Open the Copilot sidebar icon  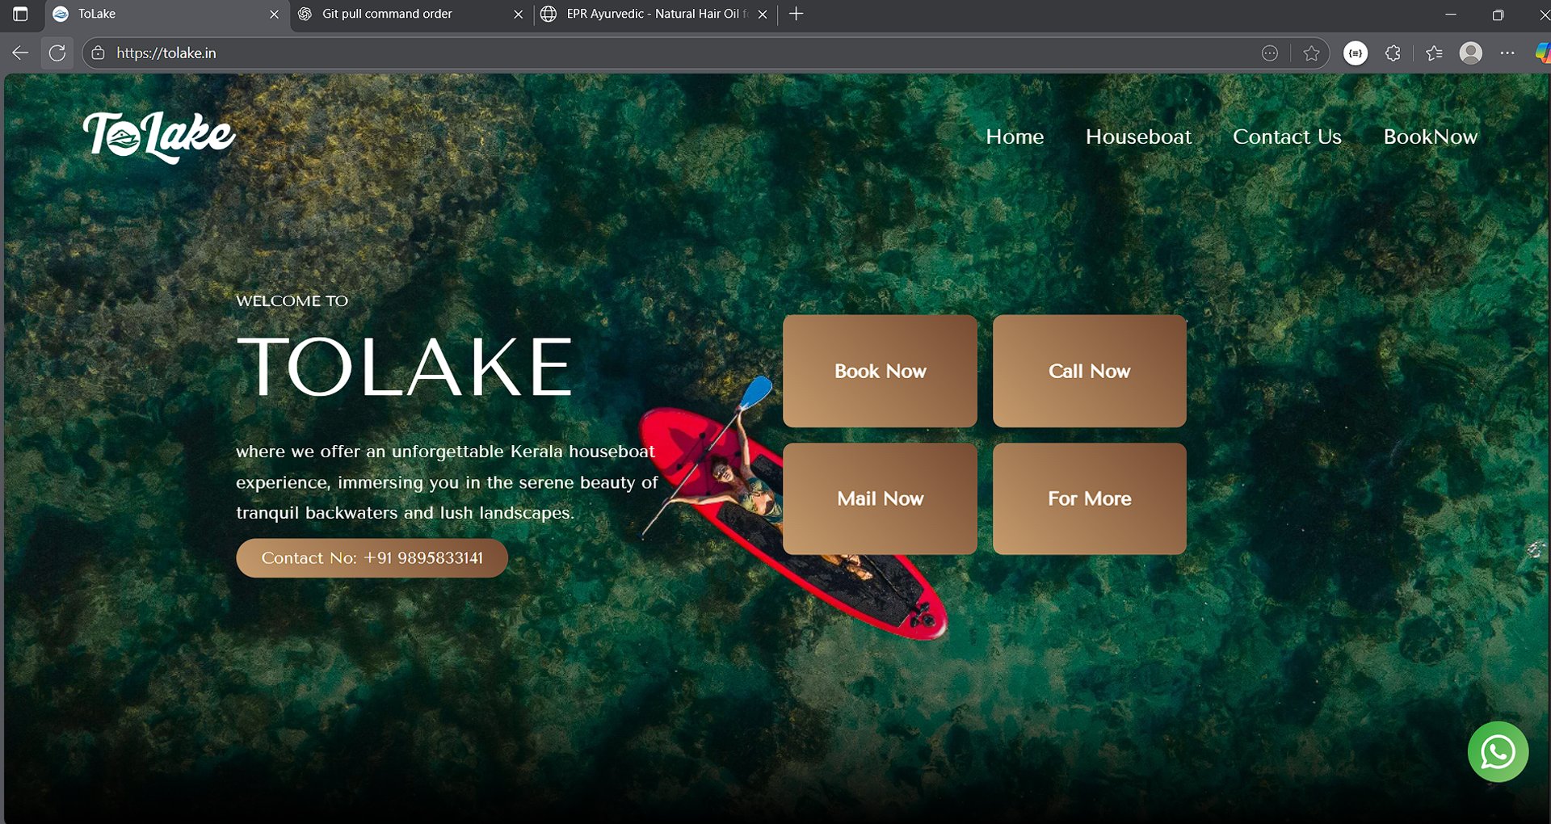point(1542,53)
